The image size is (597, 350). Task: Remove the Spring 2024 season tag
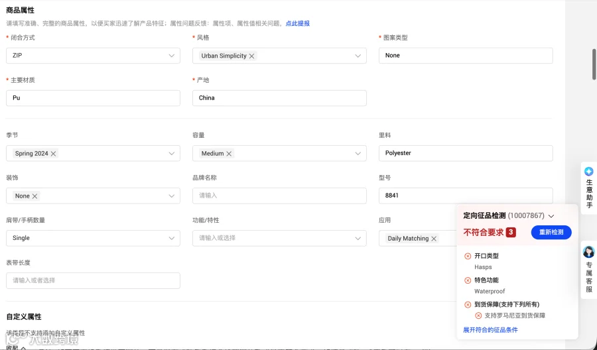pyautogui.click(x=53, y=154)
